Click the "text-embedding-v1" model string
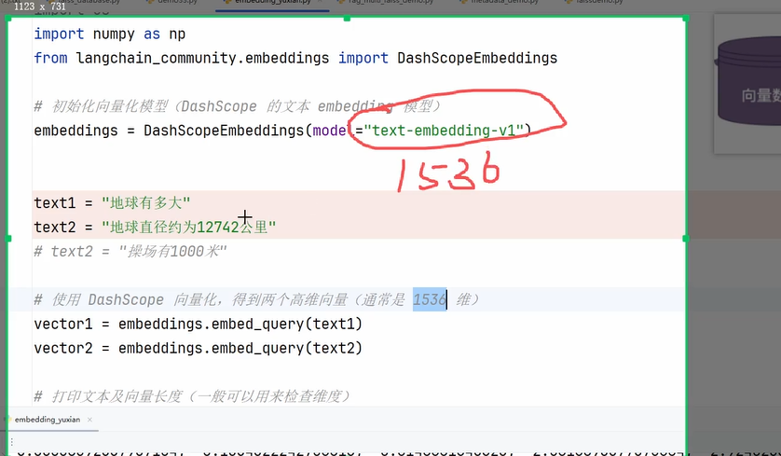The image size is (781, 456). pos(444,131)
